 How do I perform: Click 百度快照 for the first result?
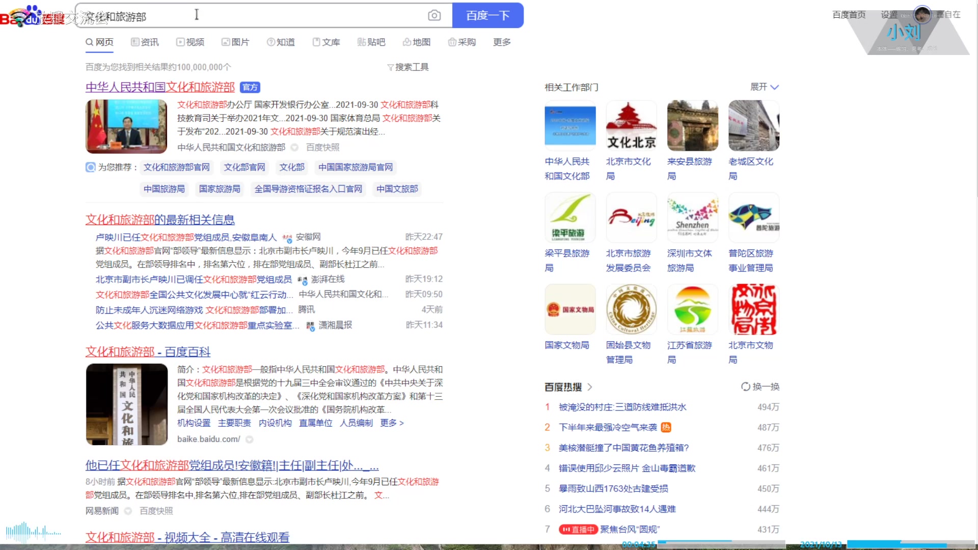[x=322, y=147]
